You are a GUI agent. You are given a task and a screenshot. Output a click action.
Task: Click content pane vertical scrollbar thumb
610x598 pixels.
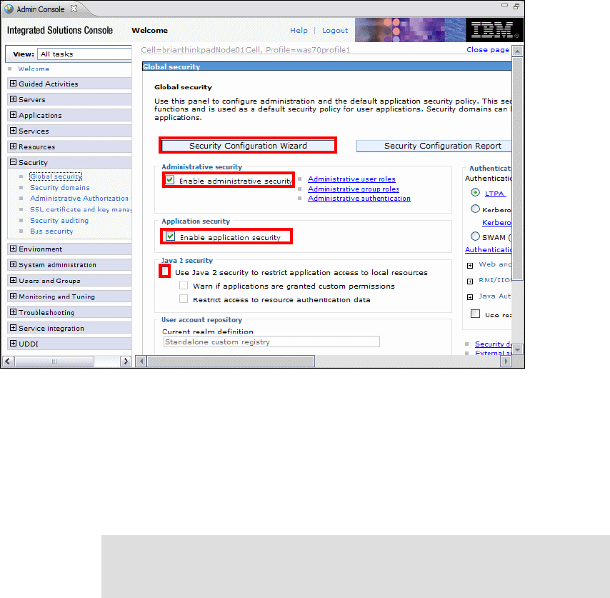(x=517, y=169)
